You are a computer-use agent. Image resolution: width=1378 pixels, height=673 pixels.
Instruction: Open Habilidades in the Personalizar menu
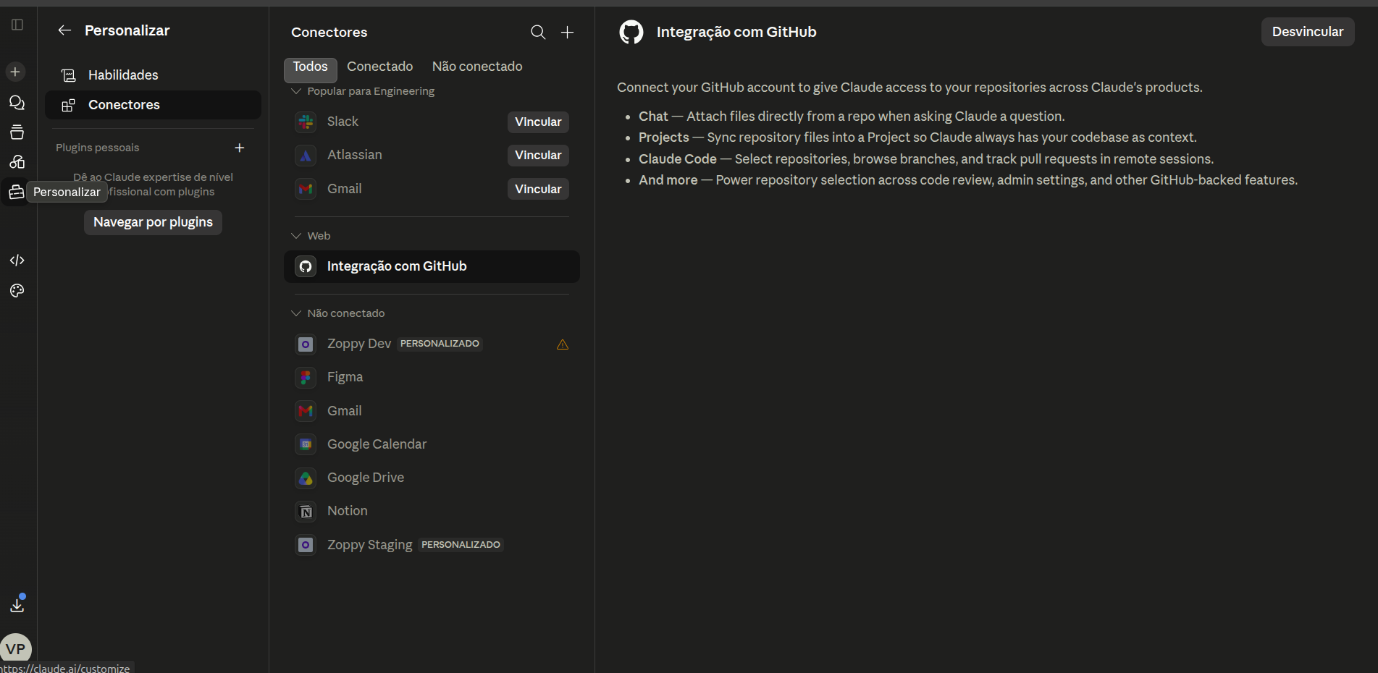click(x=153, y=75)
